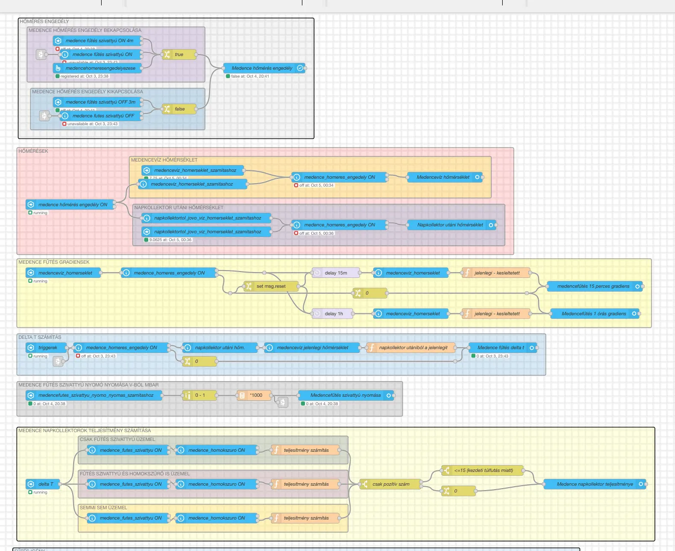Click the shuffle icon on the 'false' change node
The image size is (675, 551).
tap(167, 109)
